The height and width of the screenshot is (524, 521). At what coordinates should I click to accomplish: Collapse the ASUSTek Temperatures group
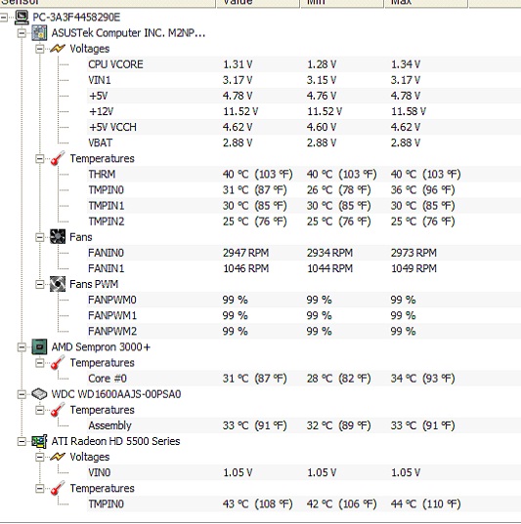click(40, 158)
